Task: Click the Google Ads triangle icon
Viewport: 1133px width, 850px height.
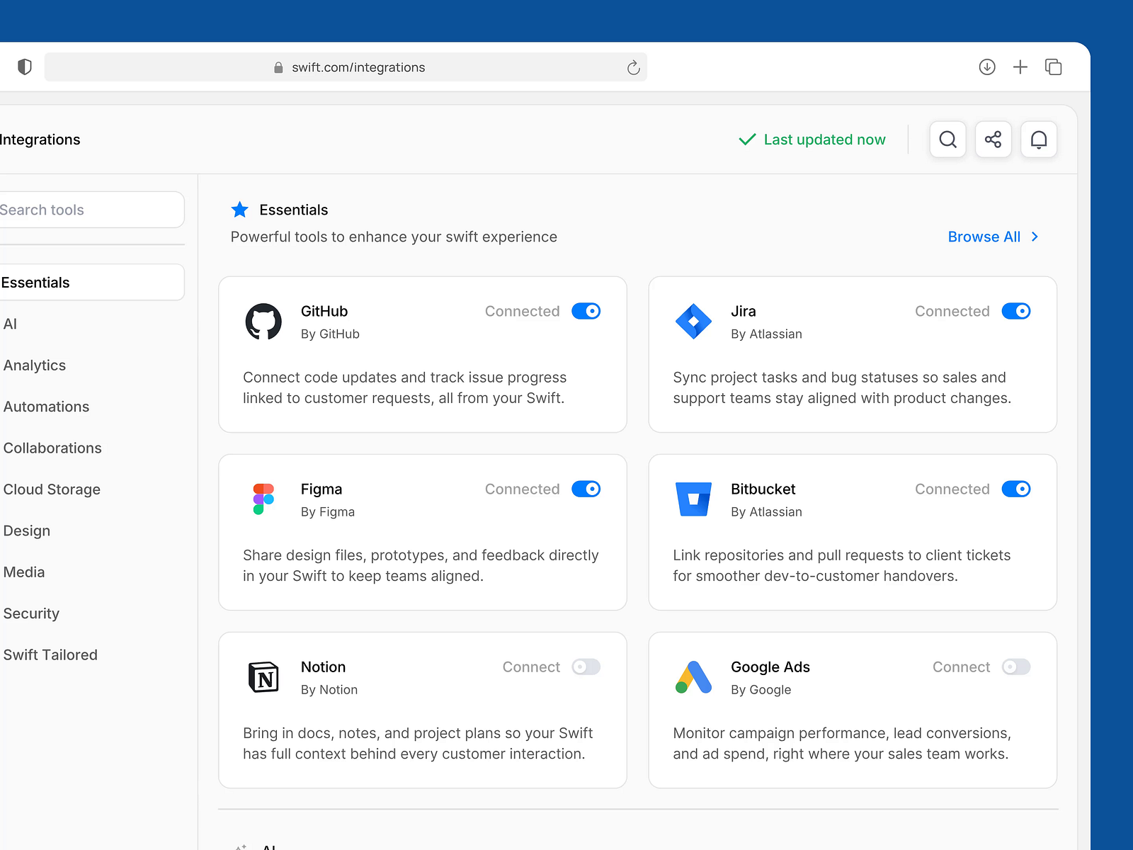Action: point(693,677)
